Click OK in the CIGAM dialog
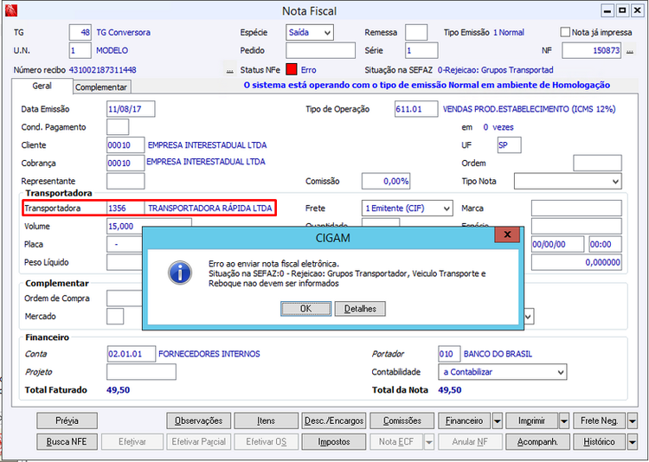Viewport: 649px width, 462px height. (305, 309)
